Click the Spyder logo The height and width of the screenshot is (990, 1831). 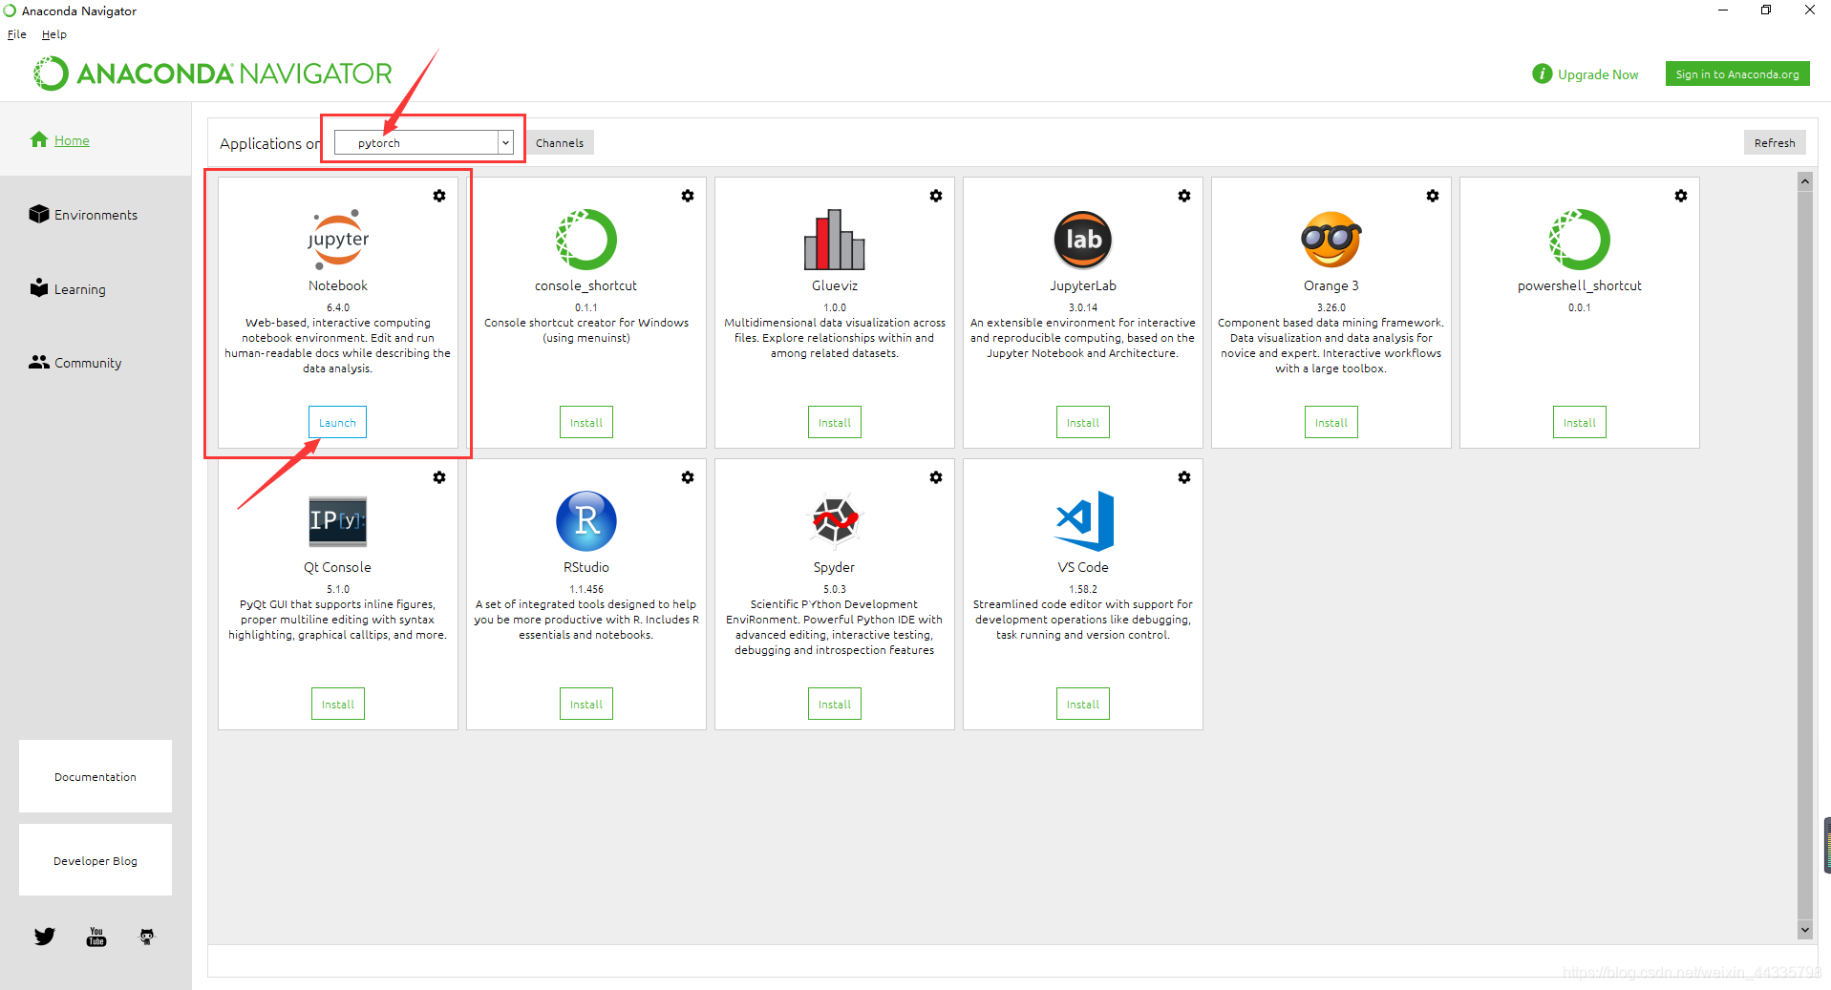(x=835, y=521)
